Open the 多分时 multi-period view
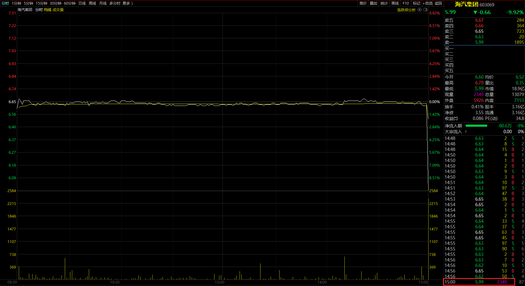525x286 pixels. pyautogui.click(x=115, y=3)
